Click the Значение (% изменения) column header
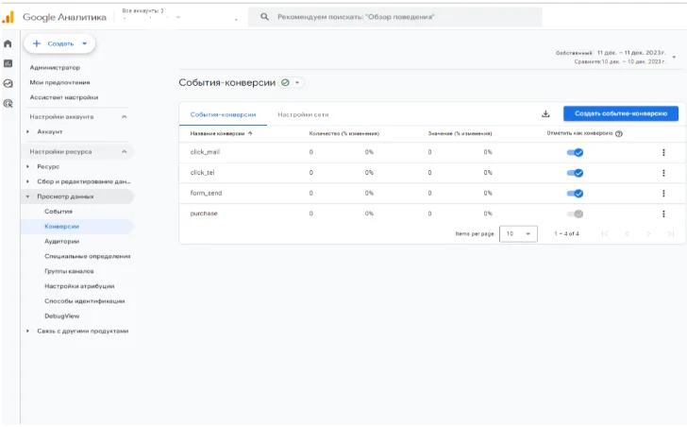 460,133
